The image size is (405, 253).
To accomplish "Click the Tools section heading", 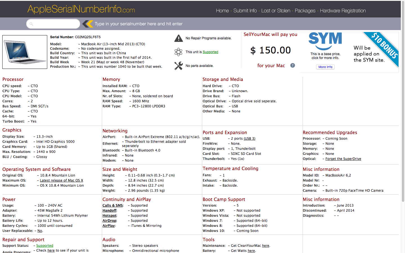I will pos(209,240).
